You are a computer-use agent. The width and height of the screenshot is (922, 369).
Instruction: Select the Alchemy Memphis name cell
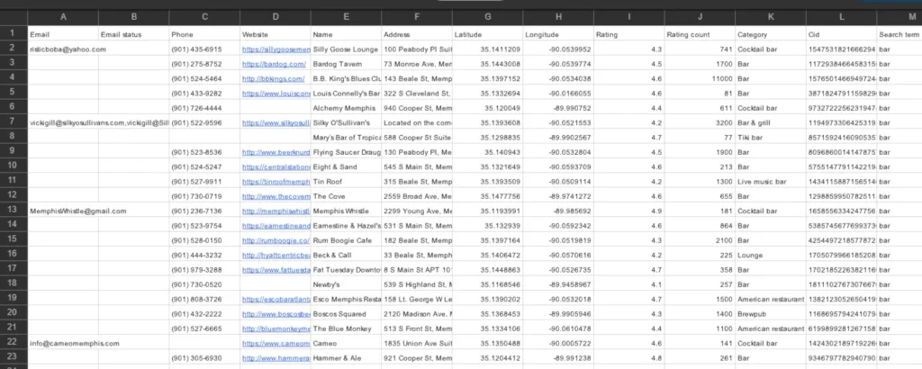coord(346,108)
